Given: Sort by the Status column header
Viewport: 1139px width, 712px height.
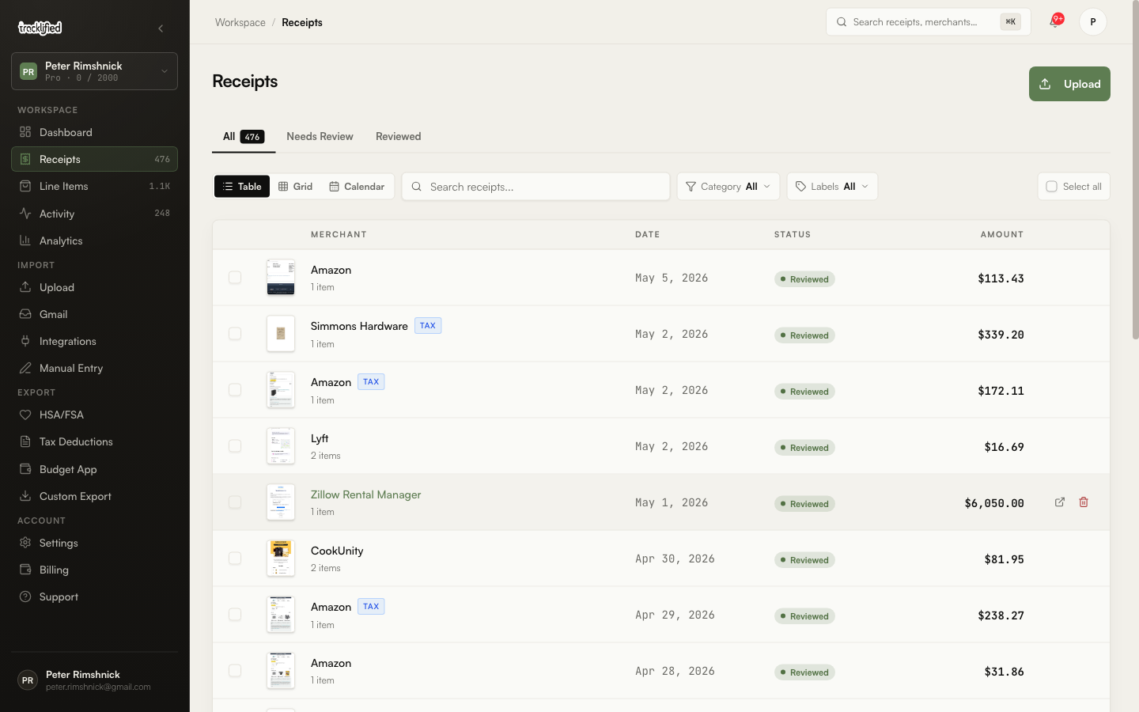Looking at the screenshot, I should coord(793,234).
